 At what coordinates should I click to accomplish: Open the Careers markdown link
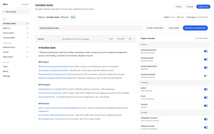tap(47, 97)
